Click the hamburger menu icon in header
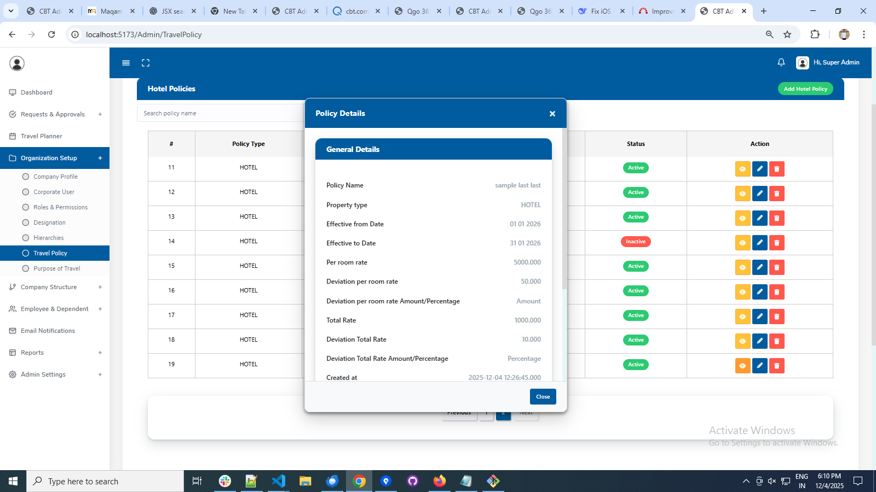This screenshot has height=492, width=876. coord(126,63)
